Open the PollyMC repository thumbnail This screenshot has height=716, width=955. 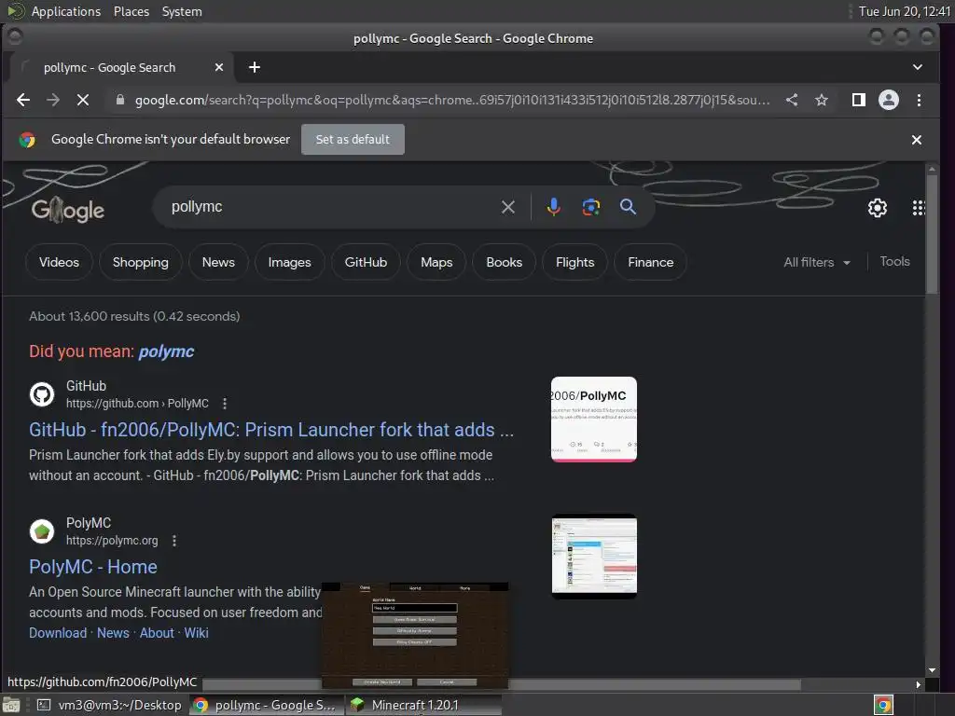pyautogui.click(x=594, y=420)
